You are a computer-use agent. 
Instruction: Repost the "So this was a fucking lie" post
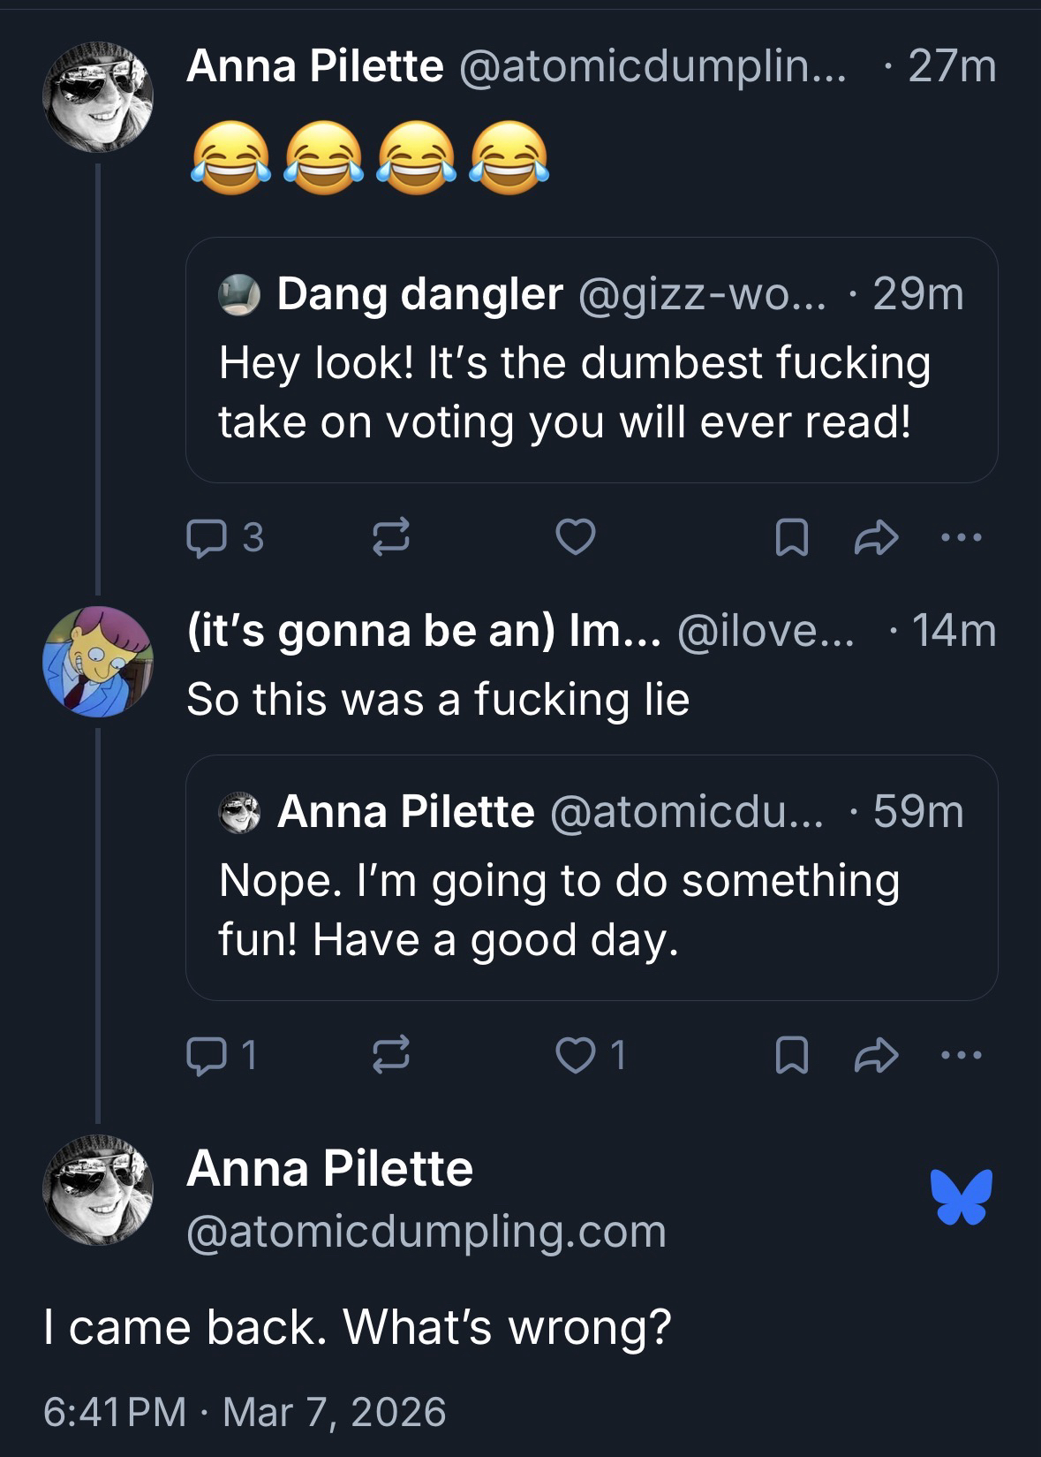coord(391,1055)
